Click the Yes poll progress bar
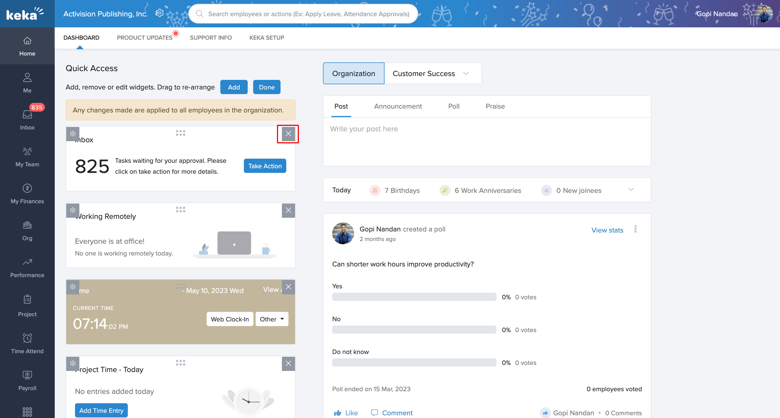This screenshot has width=780, height=418. (x=414, y=297)
